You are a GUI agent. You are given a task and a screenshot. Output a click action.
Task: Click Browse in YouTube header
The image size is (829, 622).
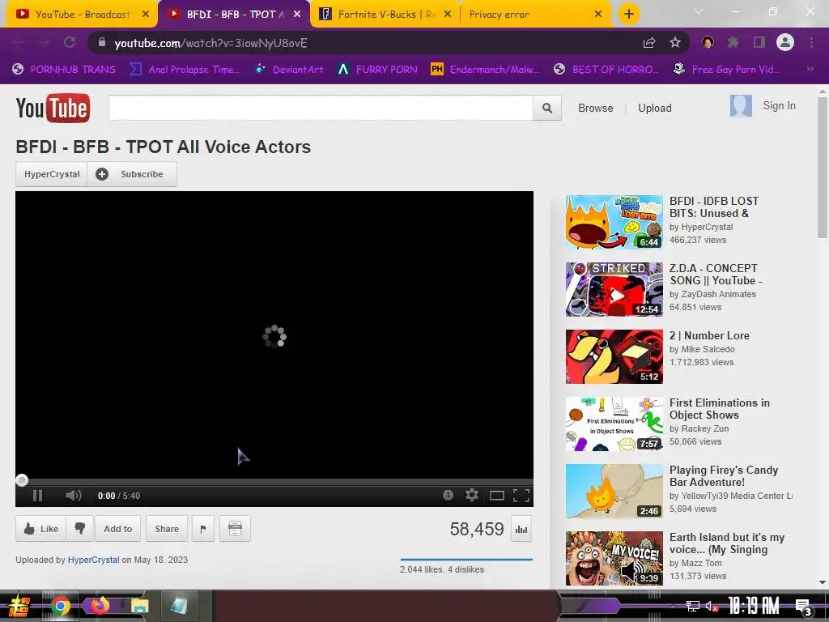[x=595, y=108]
